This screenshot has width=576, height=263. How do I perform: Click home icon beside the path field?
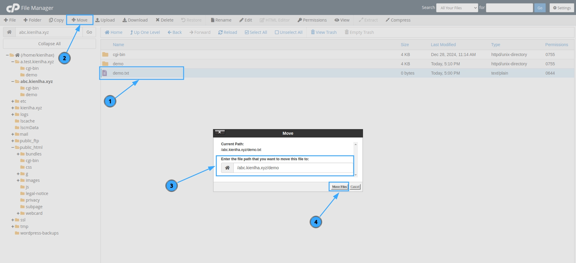(9, 32)
